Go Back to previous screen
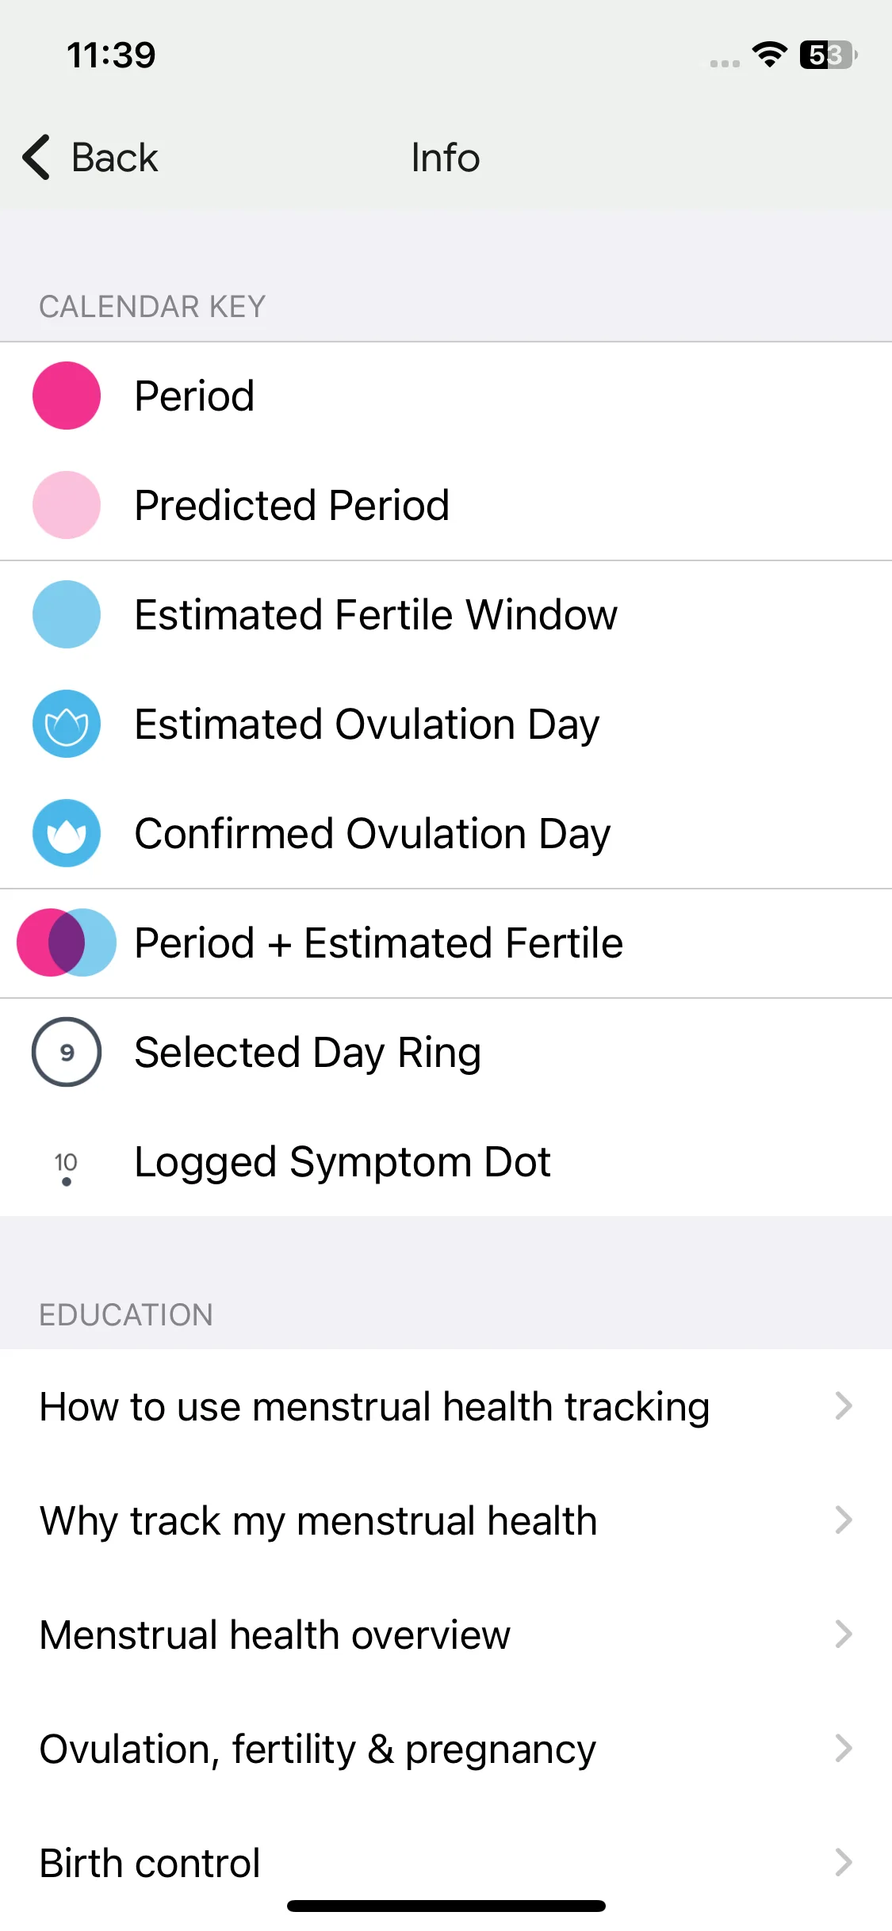Image resolution: width=892 pixels, height=1931 pixels. (x=90, y=157)
